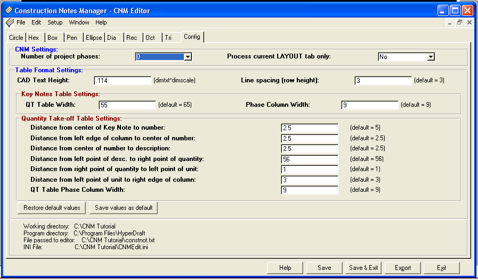This screenshot has height=280, width=478.
Task: Click the Line spacing row height field
Action: pos(383,81)
